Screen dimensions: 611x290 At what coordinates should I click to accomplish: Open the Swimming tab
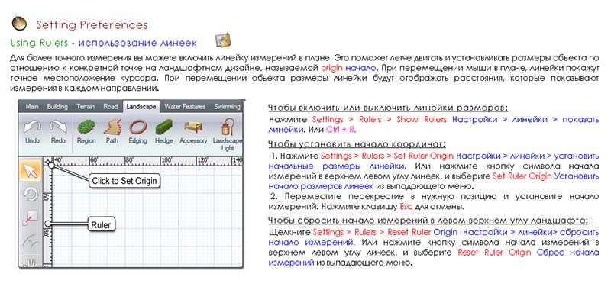[227, 106]
